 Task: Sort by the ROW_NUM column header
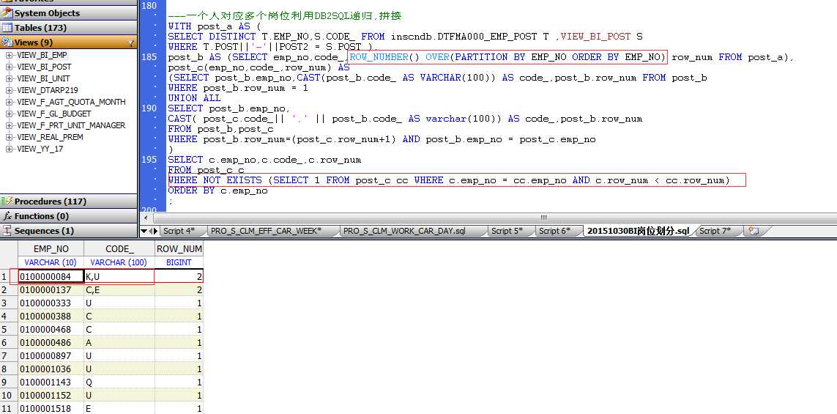[x=179, y=249]
